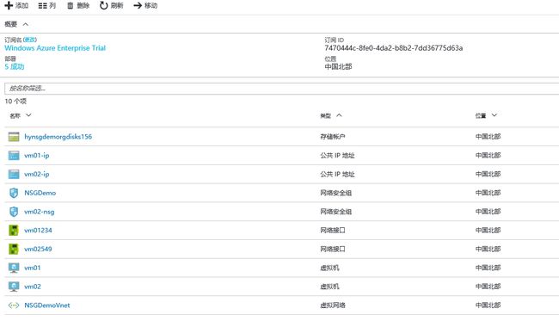Click the 中国北部 cell in NSGDemoVnet row
Screen dimensions: 559x333
488,305
